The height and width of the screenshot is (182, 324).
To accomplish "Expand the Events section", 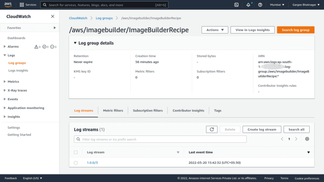I will [x=4, y=99].
